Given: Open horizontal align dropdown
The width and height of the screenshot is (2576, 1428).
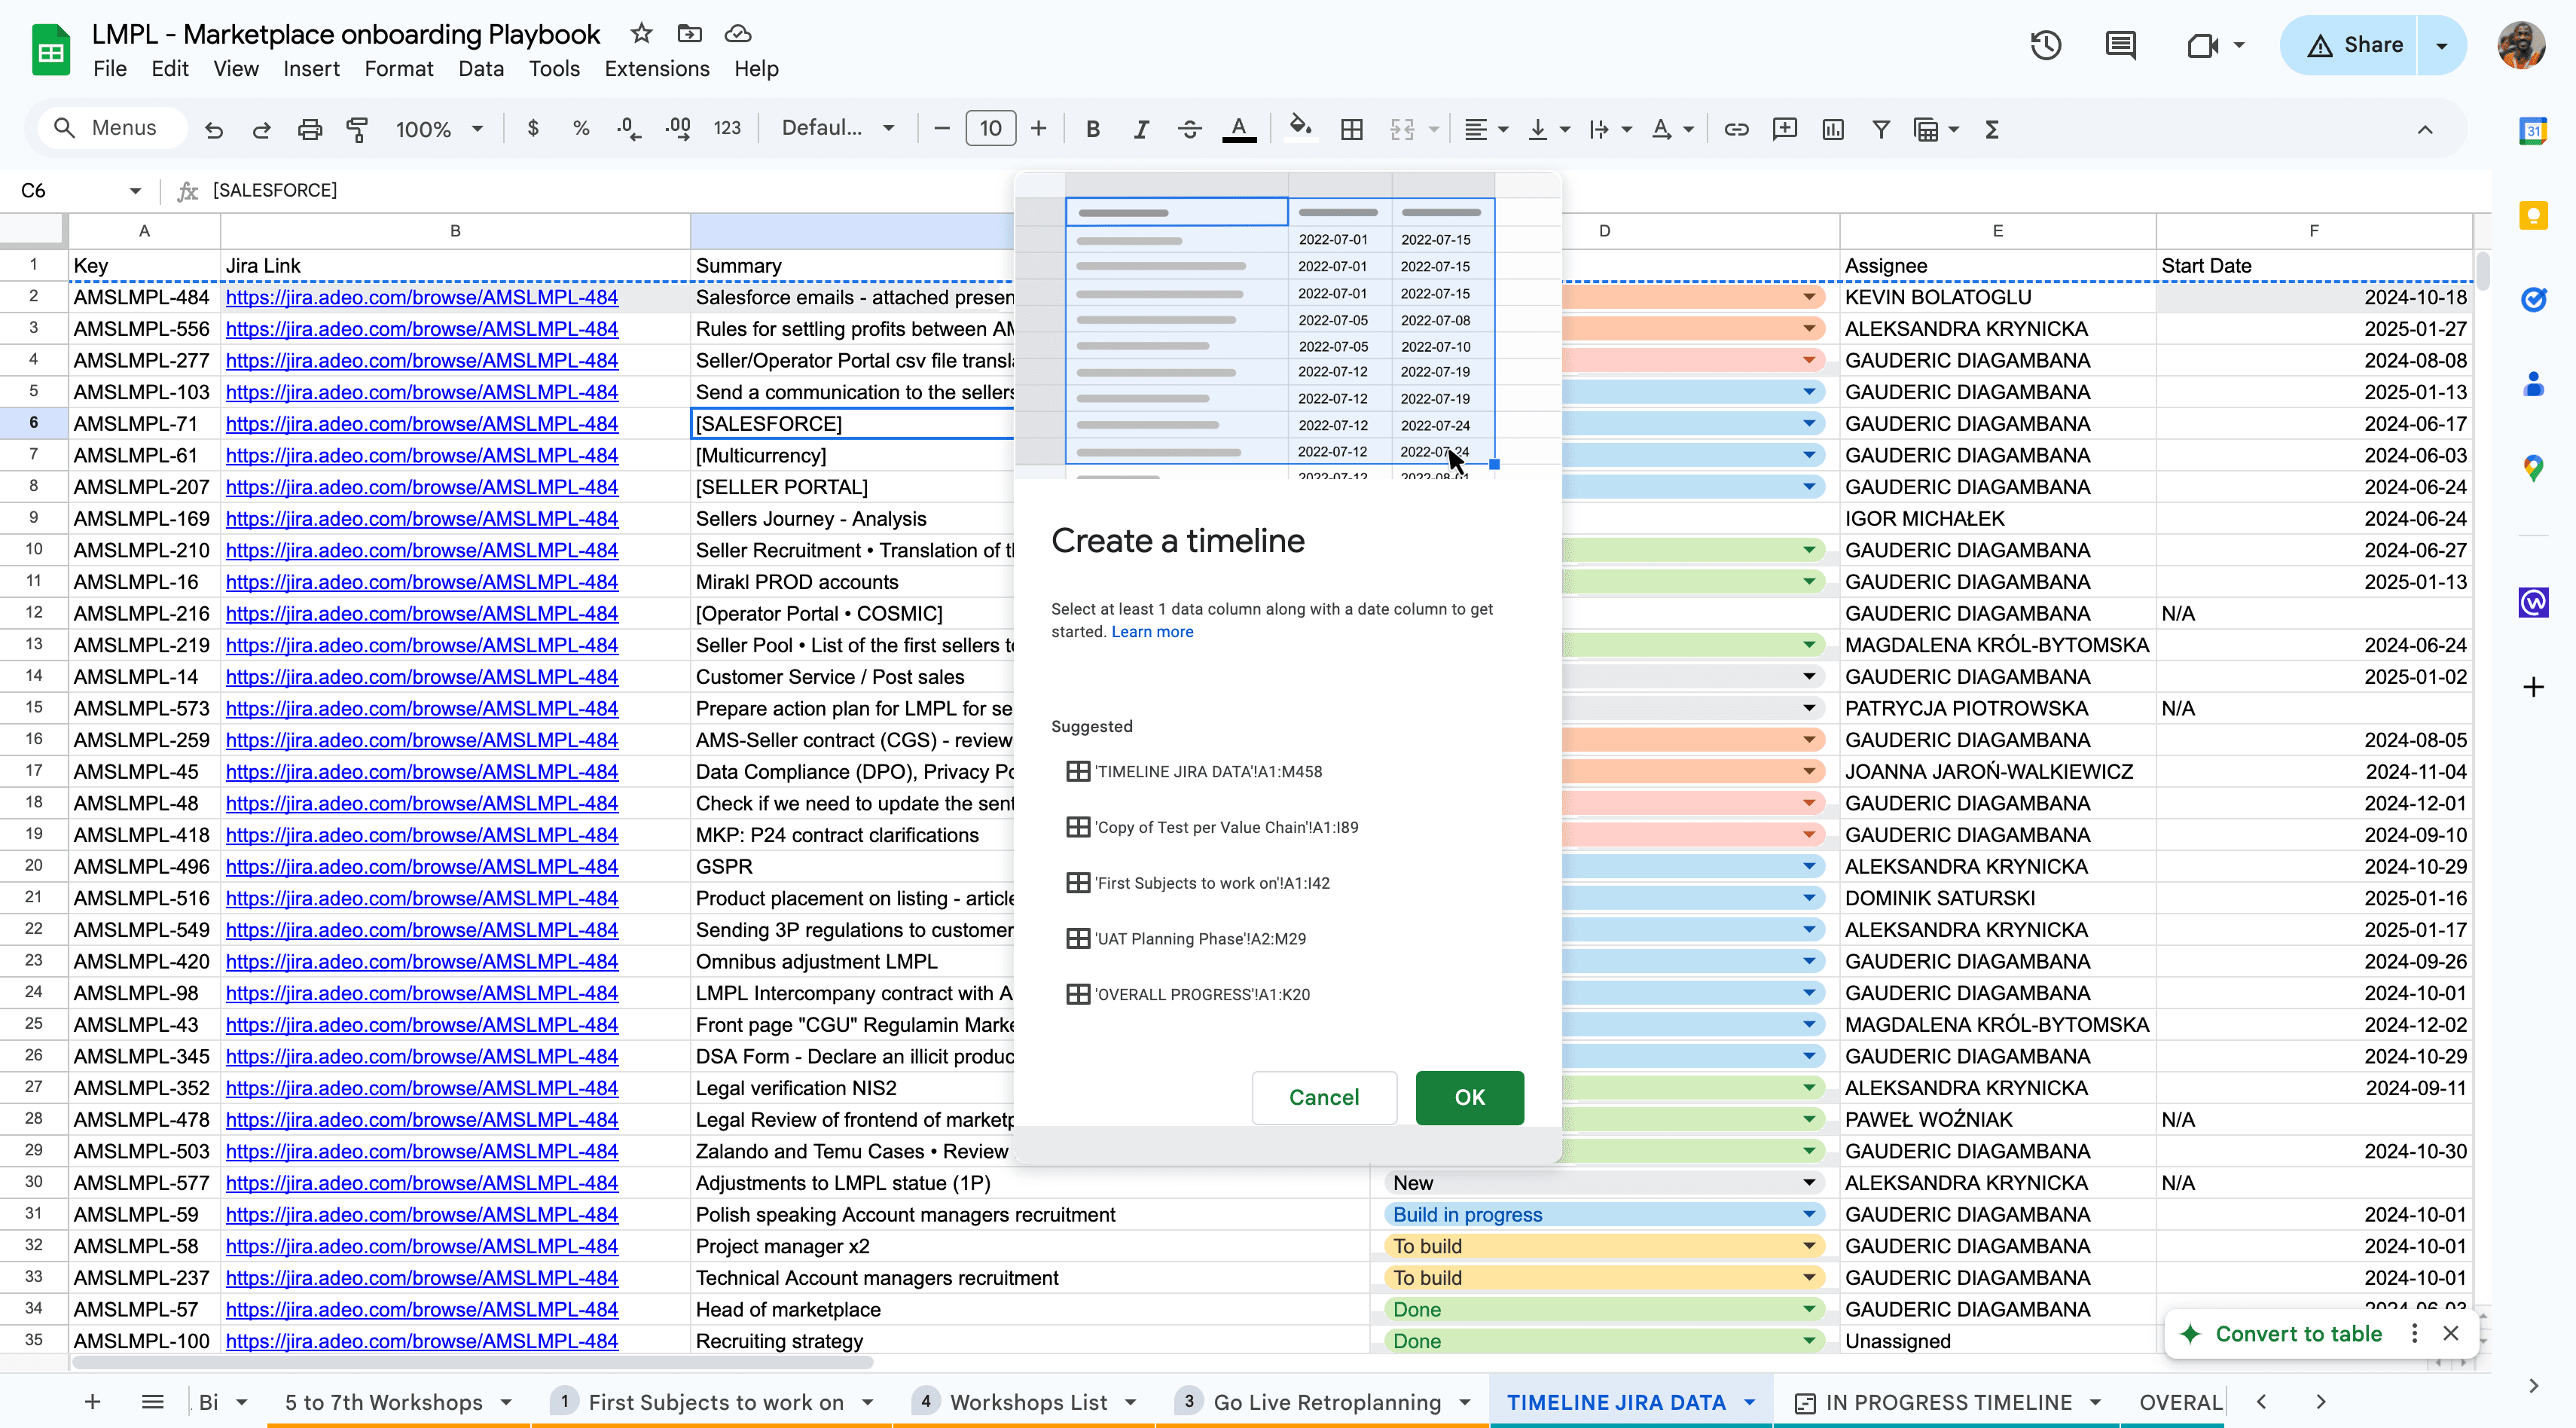Looking at the screenshot, I should click(x=1486, y=129).
